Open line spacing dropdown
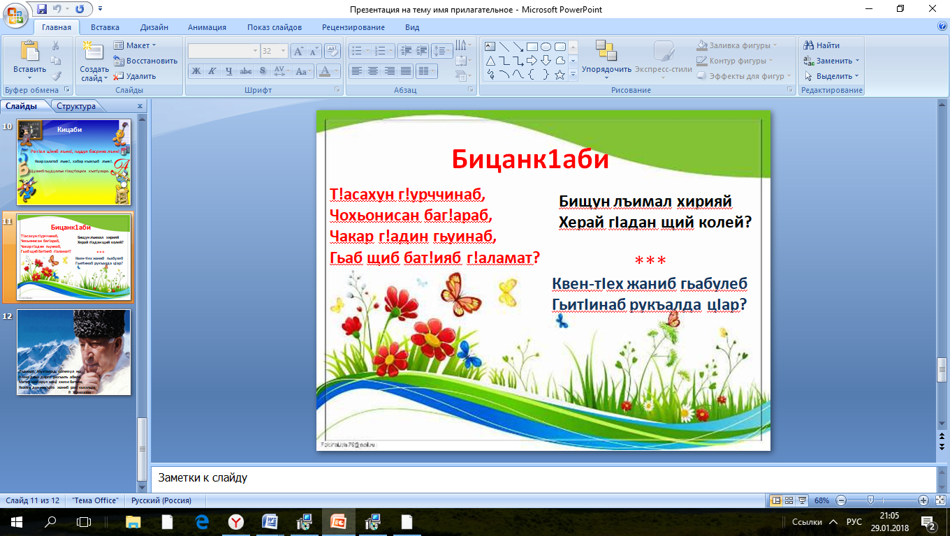The image size is (950, 536). click(441, 51)
